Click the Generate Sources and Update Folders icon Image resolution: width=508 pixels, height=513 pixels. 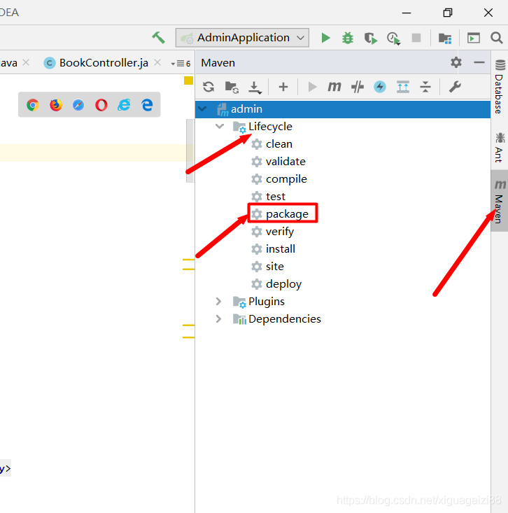click(x=232, y=87)
